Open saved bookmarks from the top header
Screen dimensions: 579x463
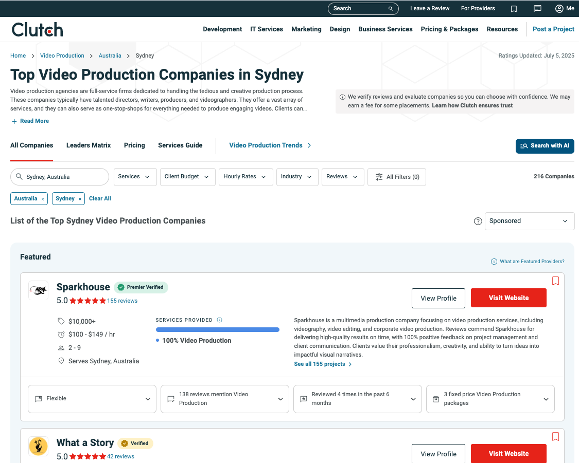click(x=514, y=8)
